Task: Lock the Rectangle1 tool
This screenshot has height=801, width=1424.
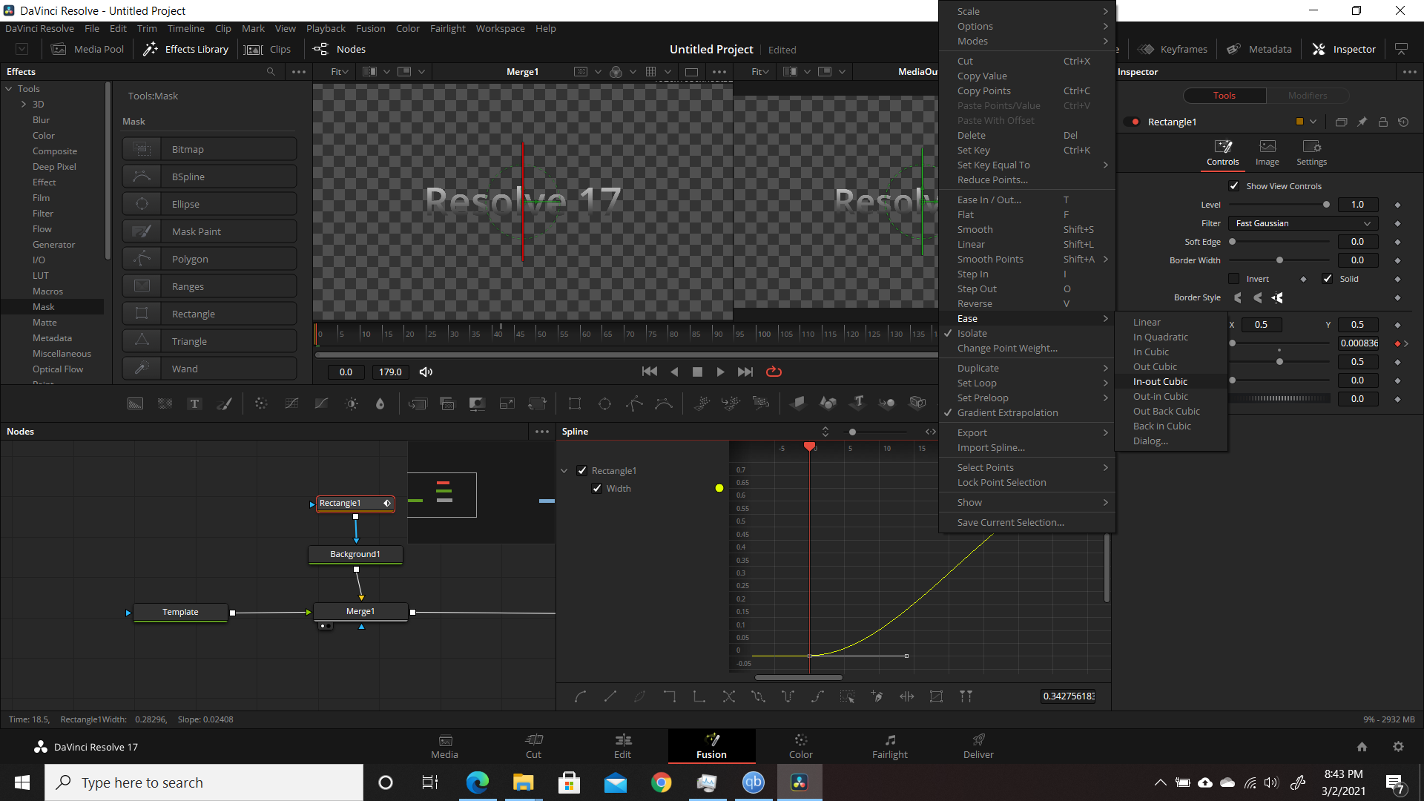Action: pyautogui.click(x=1382, y=122)
